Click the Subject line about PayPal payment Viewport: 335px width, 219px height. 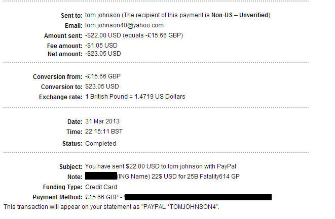pos(161,166)
